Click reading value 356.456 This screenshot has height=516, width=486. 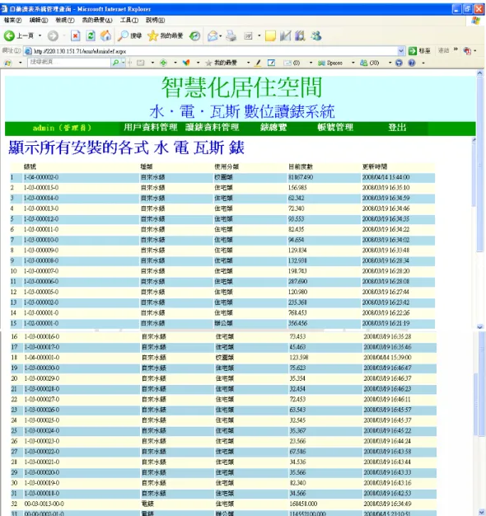coord(298,323)
